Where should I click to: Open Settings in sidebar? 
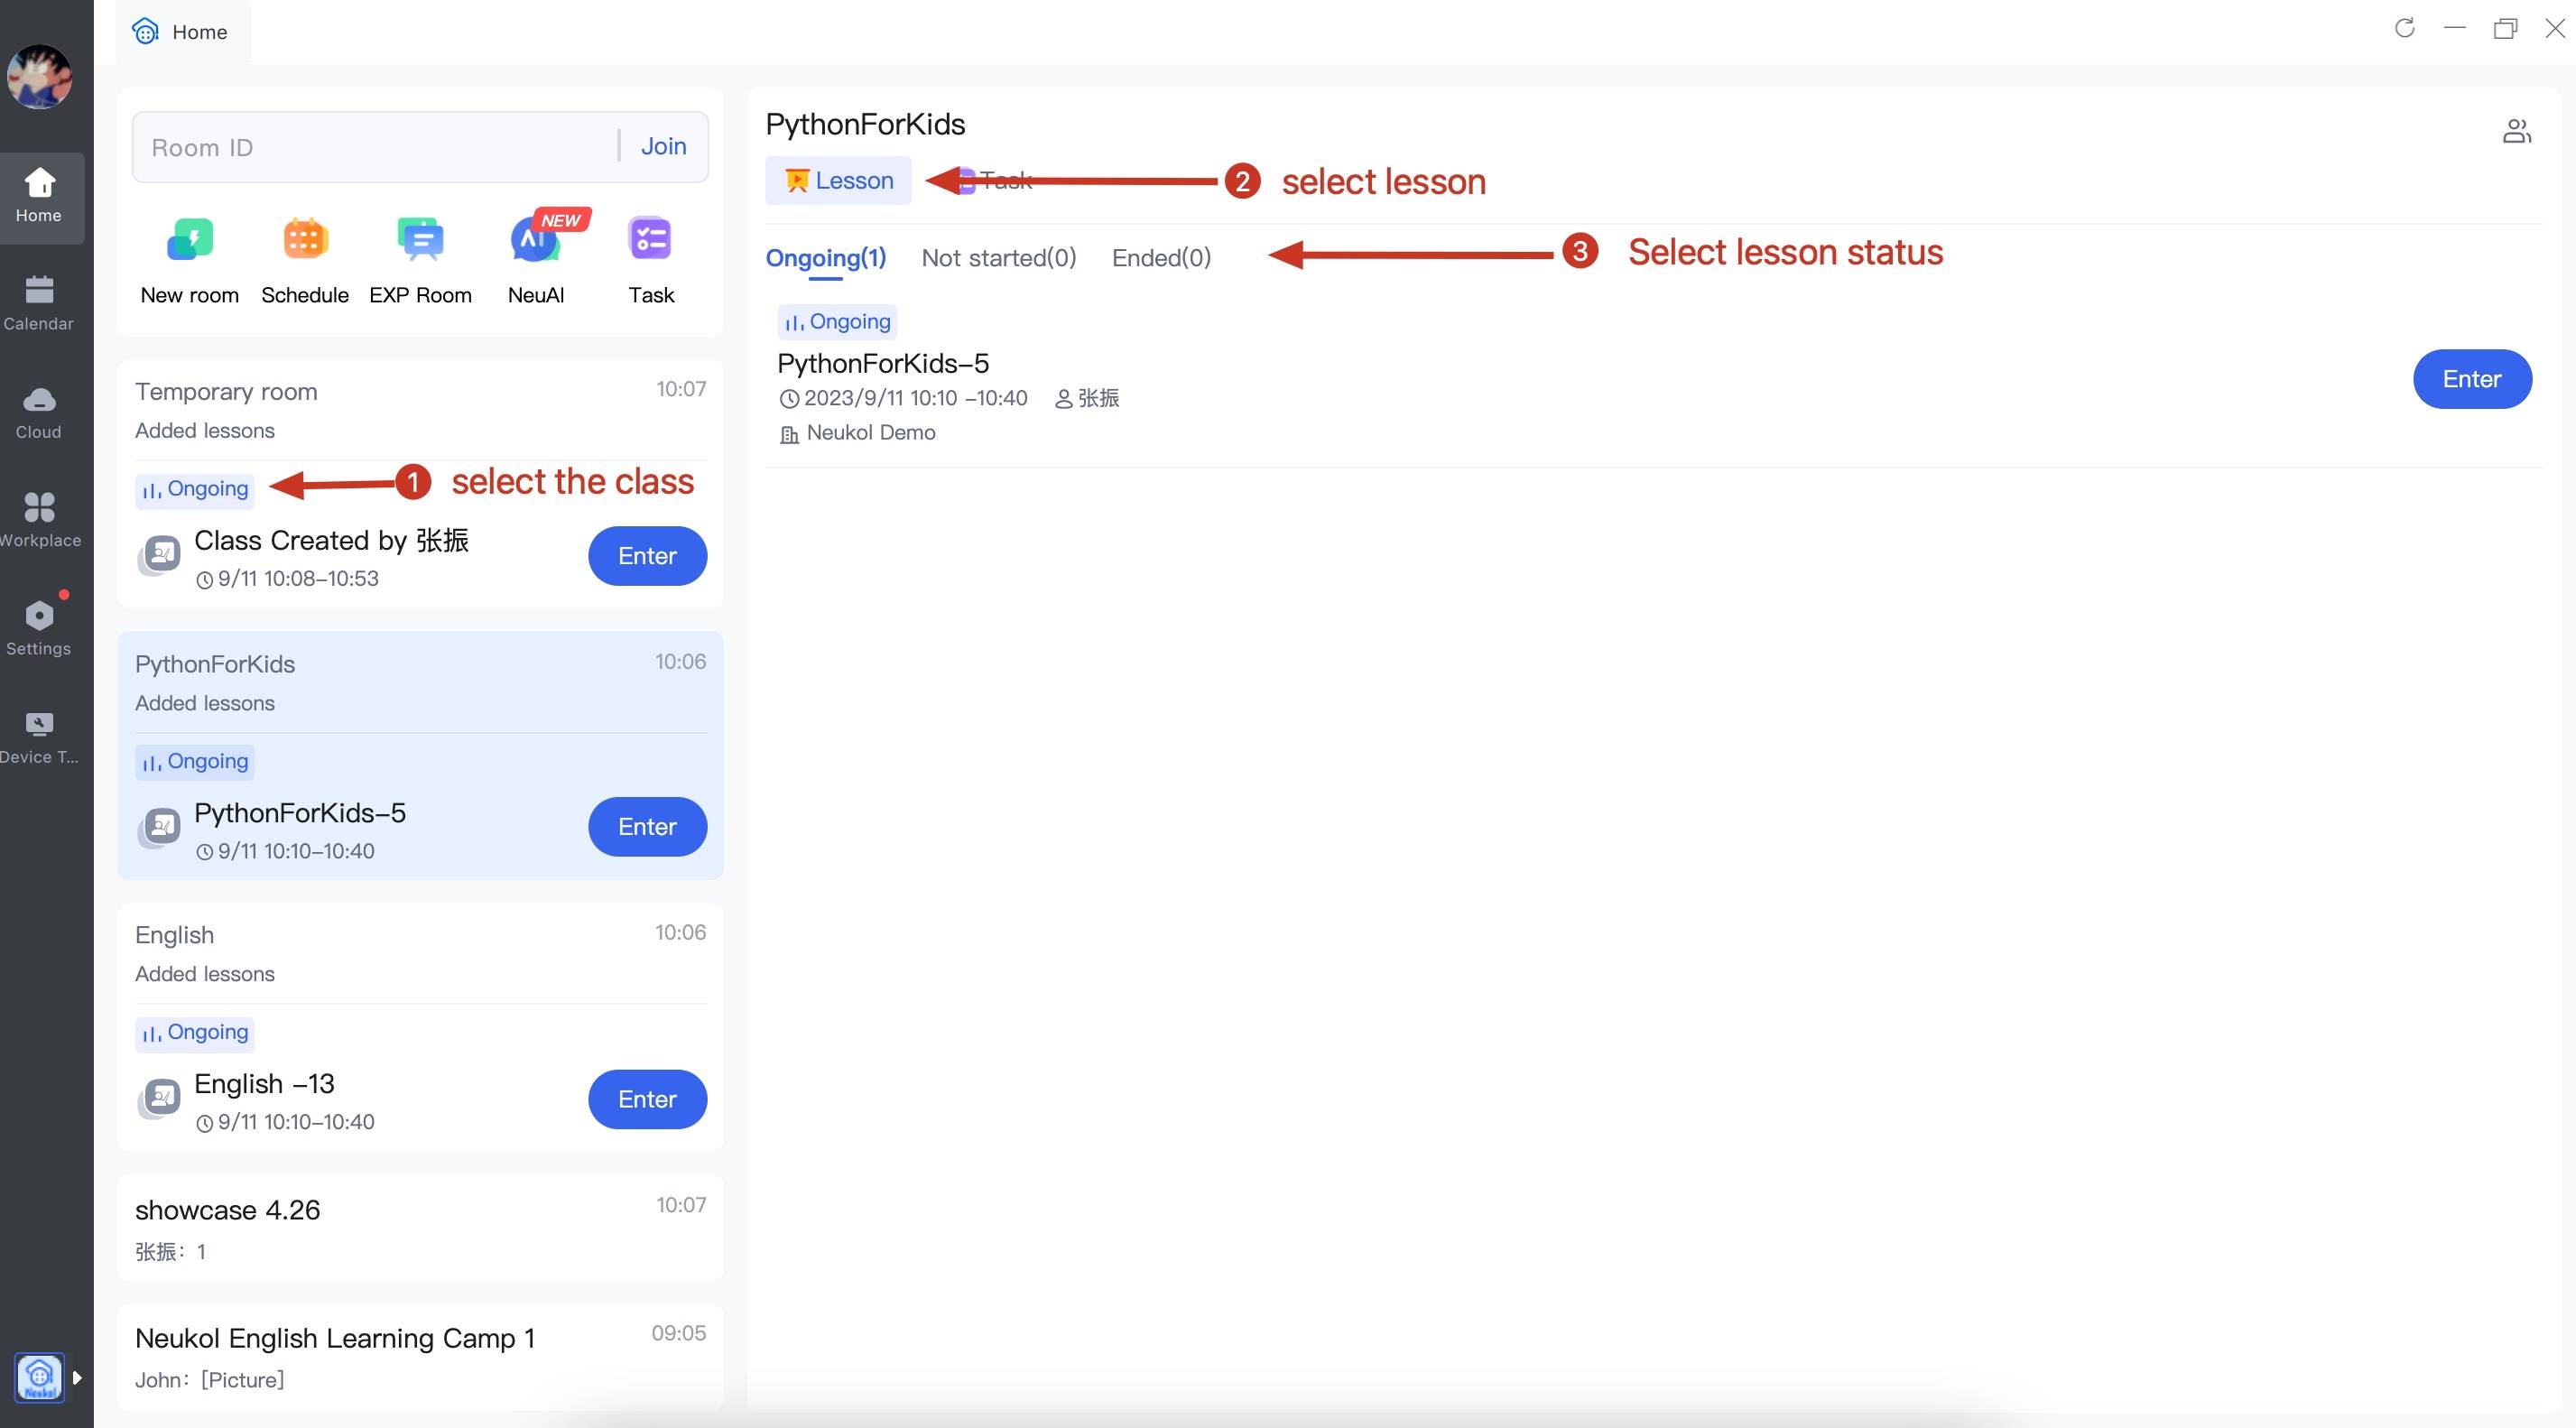click(38, 628)
